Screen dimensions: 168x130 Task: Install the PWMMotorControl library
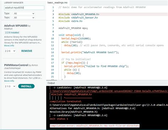pos(26,86)
